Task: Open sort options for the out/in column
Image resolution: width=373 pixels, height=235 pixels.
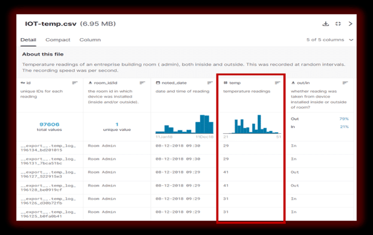Action: click(x=345, y=83)
